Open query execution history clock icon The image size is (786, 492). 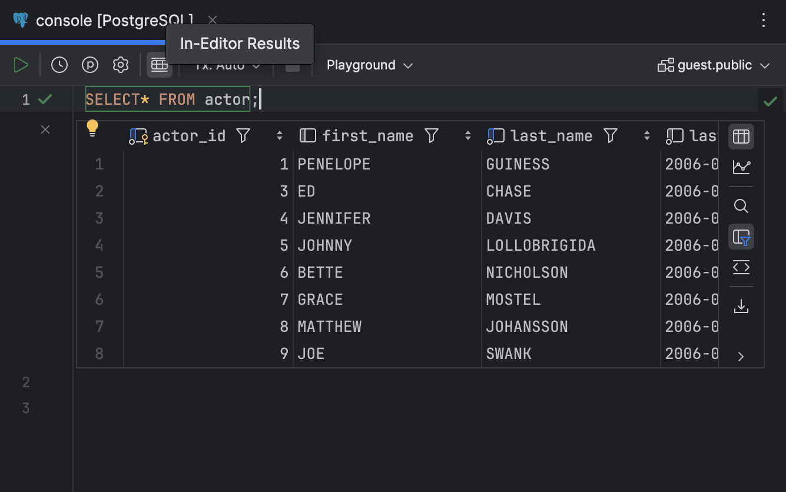(59, 65)
